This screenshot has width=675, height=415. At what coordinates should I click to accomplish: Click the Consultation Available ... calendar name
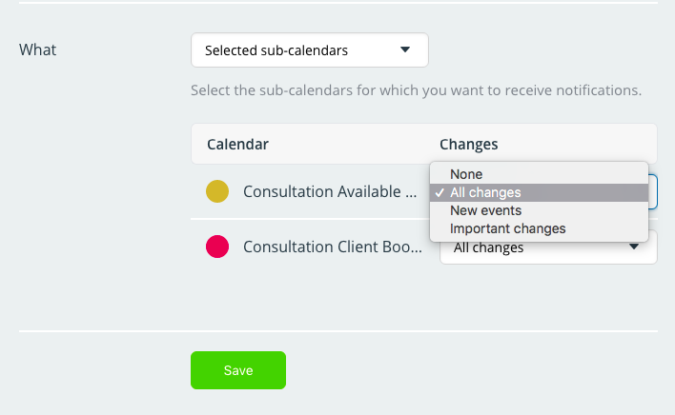pyautogui.click(x=330, y=191)
